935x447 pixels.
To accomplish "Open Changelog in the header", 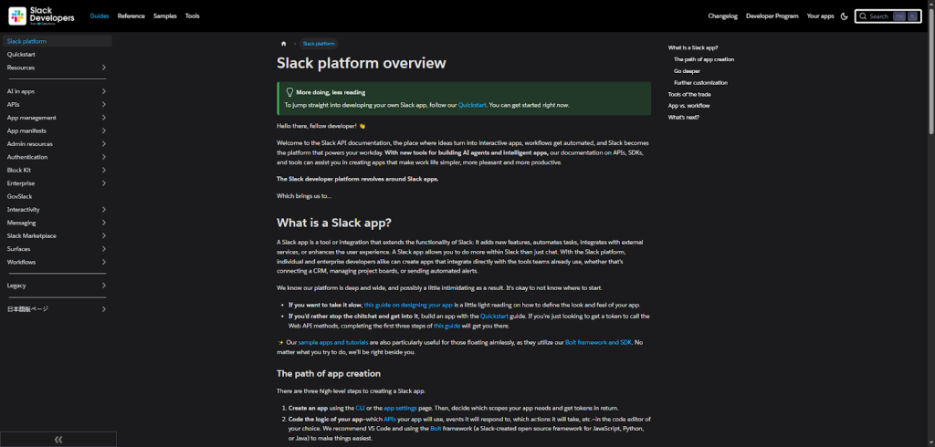I will [722, 16].
